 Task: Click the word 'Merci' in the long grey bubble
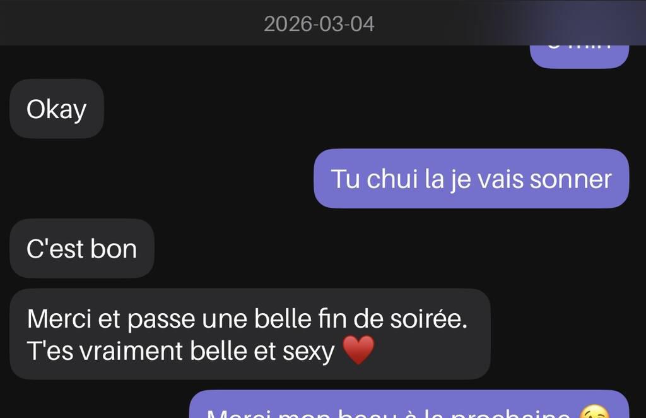click(59, 319)
